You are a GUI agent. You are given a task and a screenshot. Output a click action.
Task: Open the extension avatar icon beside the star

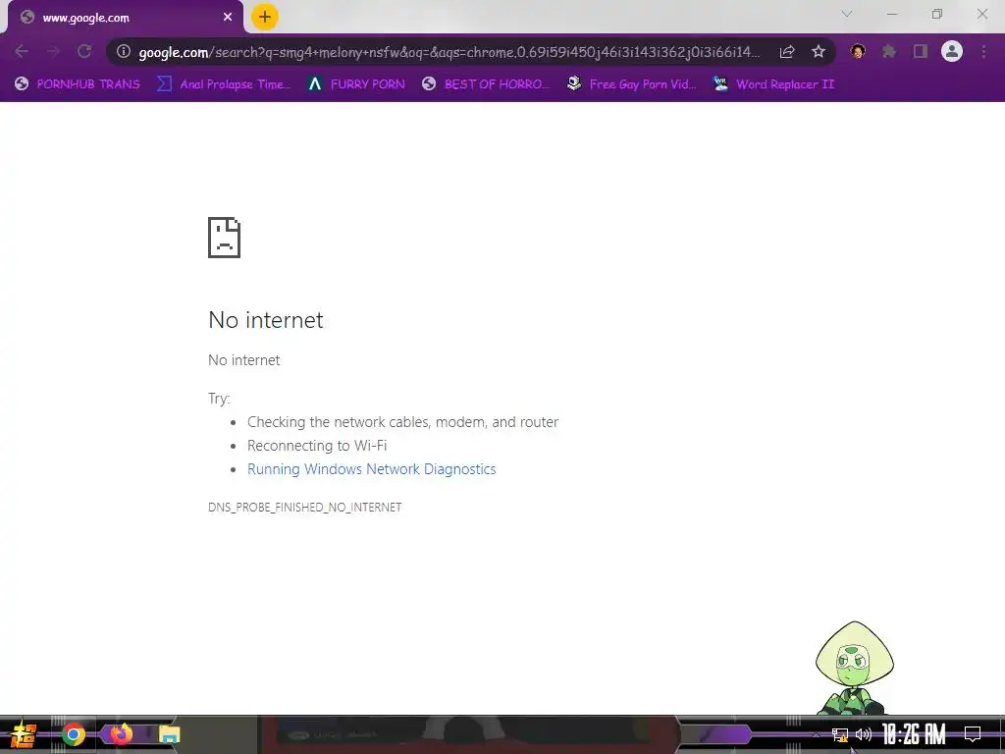858,51
